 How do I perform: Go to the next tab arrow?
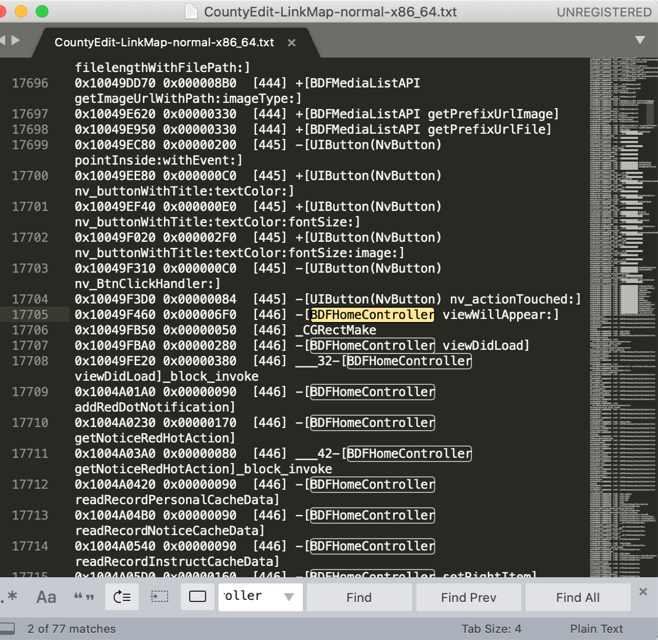pos(16,40)
